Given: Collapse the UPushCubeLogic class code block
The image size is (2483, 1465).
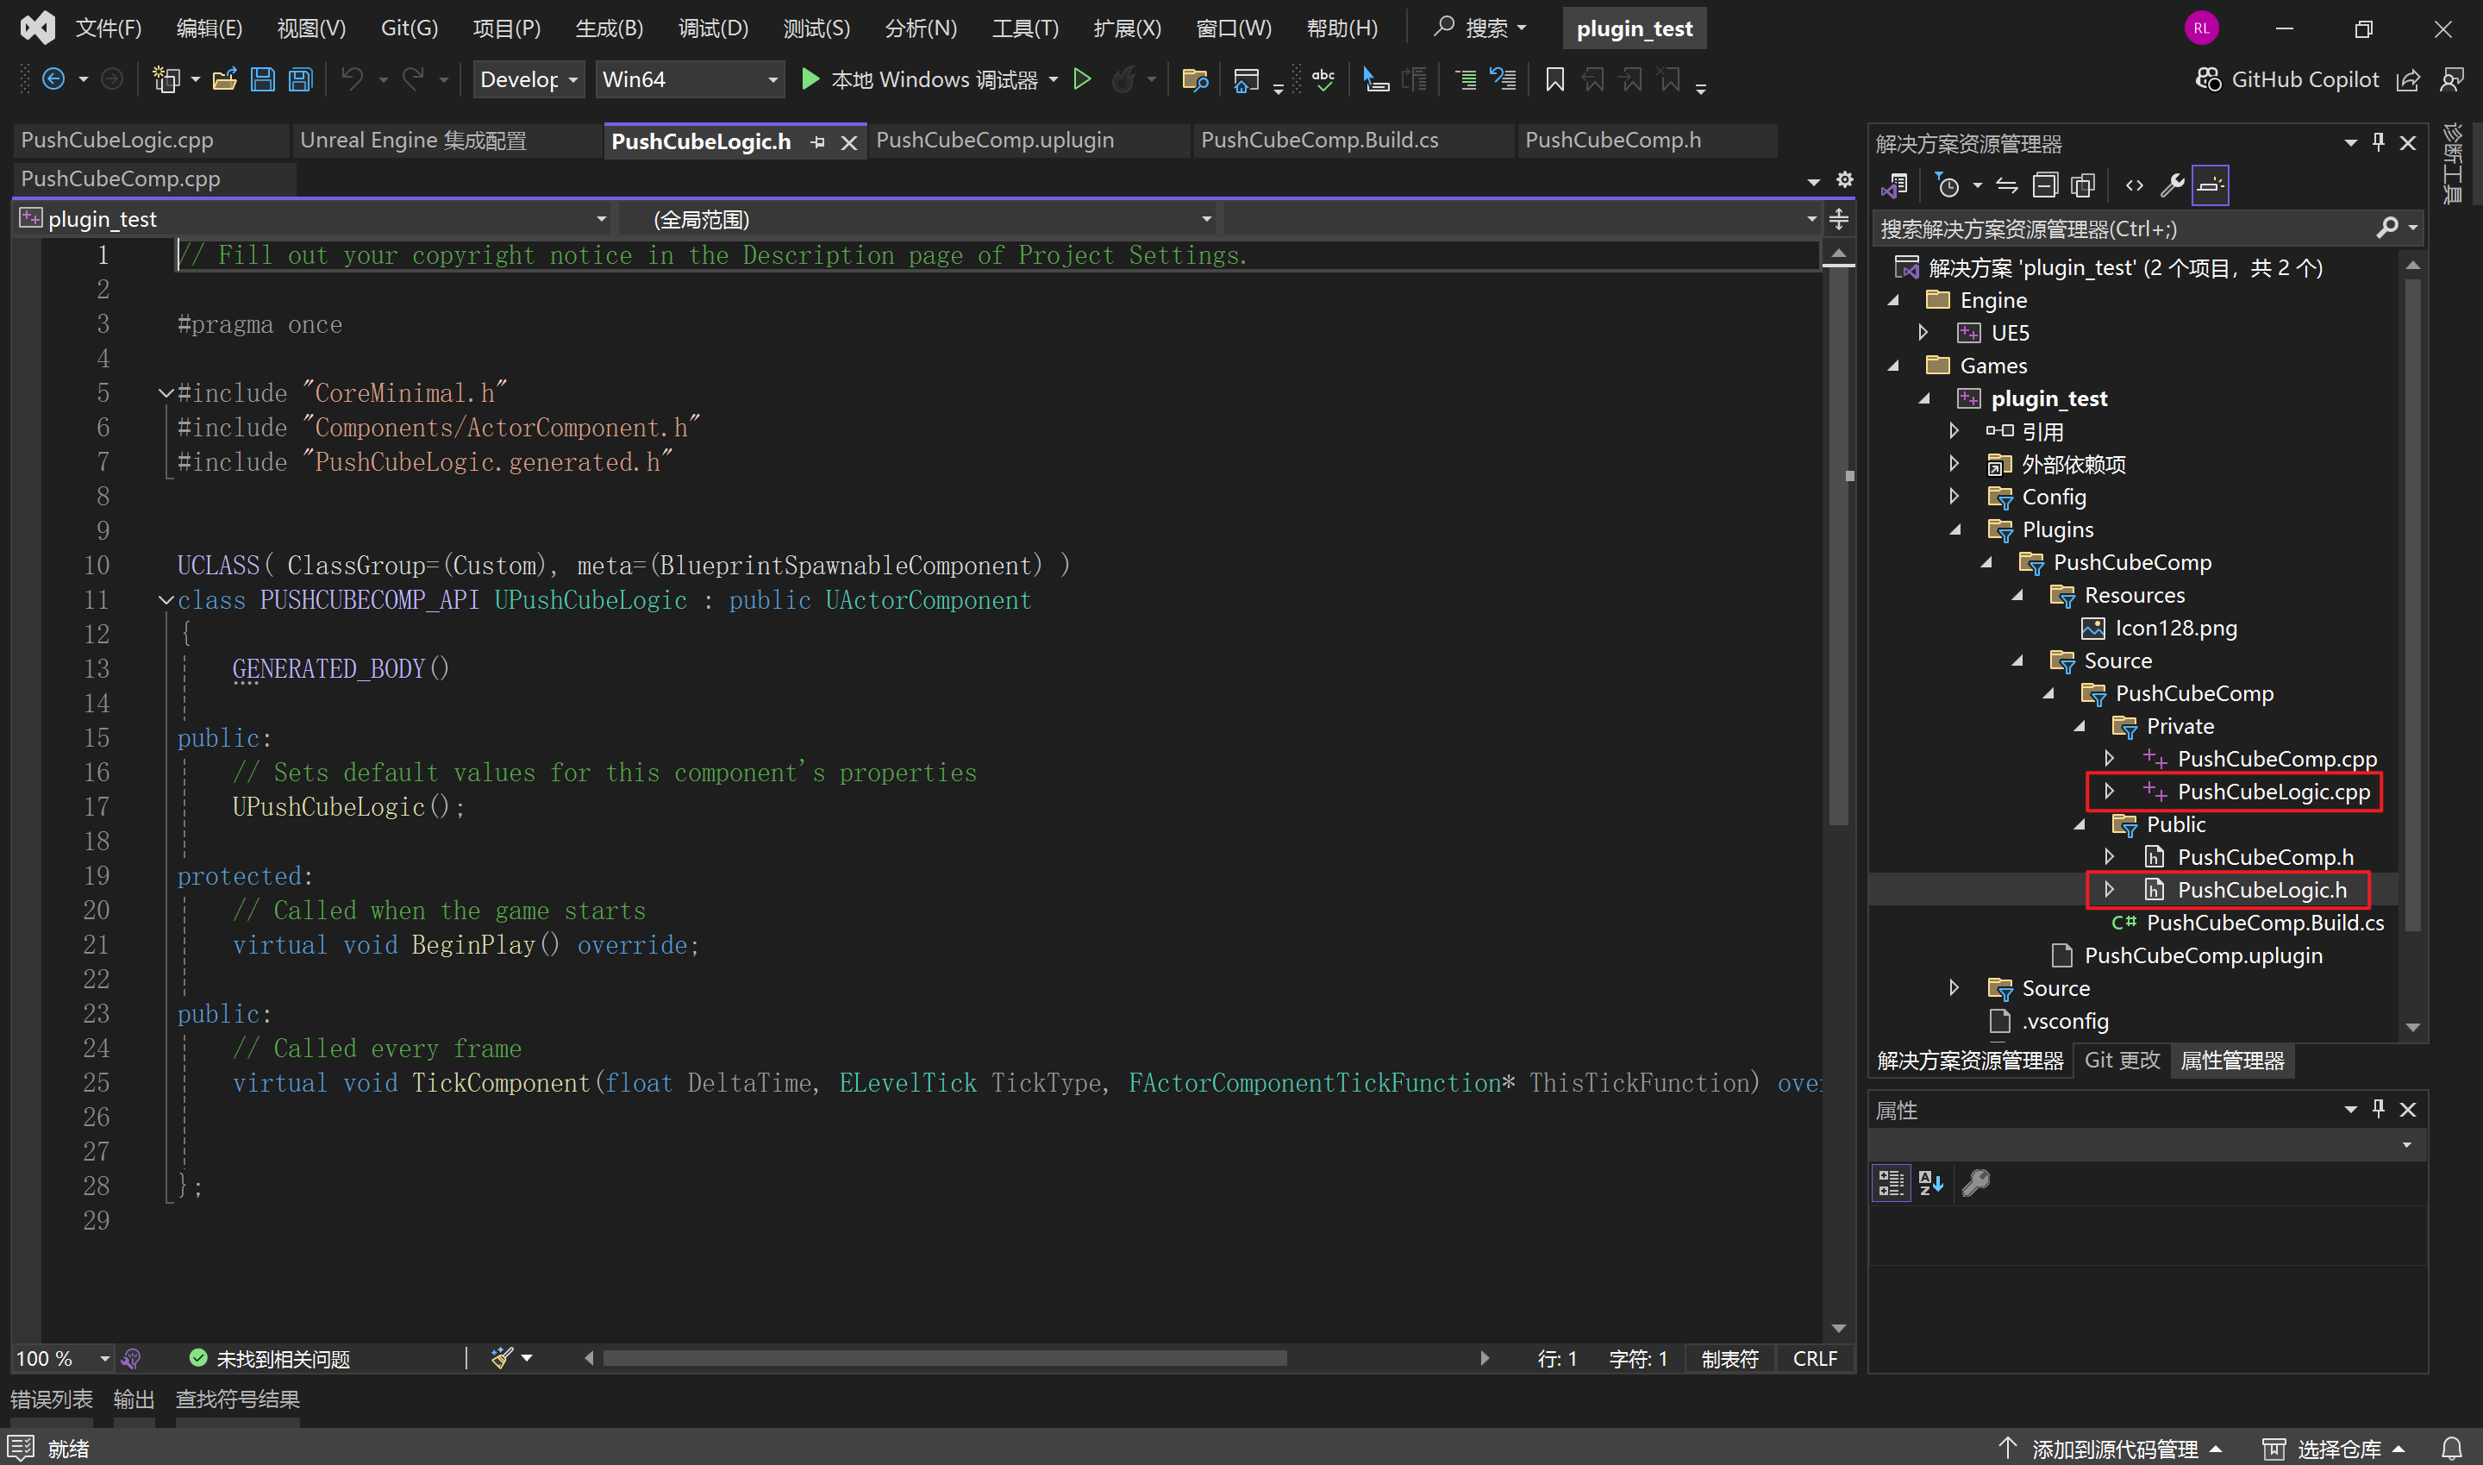Looking at the screenshot, I should point(166,600).
